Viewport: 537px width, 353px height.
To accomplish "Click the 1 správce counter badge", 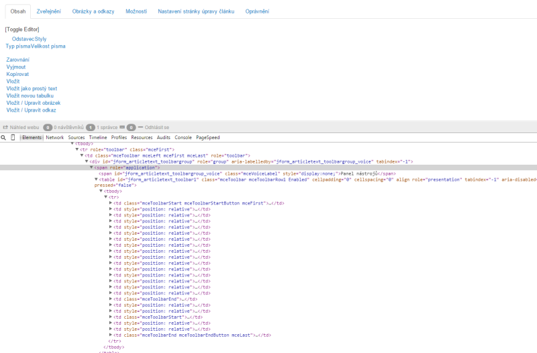I will 91,128.
